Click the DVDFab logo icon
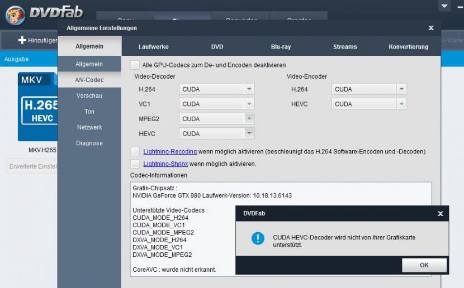The width and height of the screenshot is (464, 288). pos(15,15)
